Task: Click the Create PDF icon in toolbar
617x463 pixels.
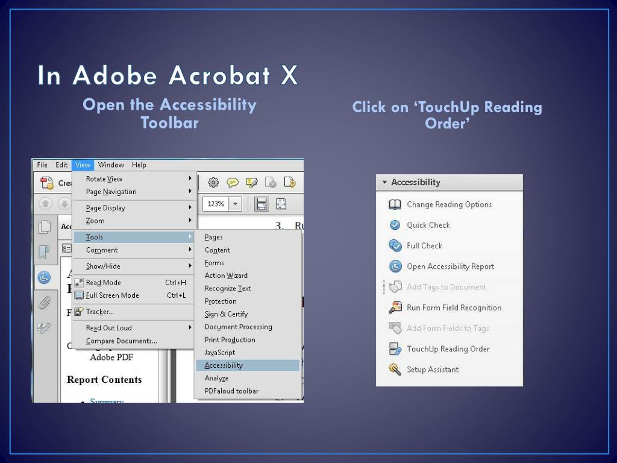Action: [47, 183]
